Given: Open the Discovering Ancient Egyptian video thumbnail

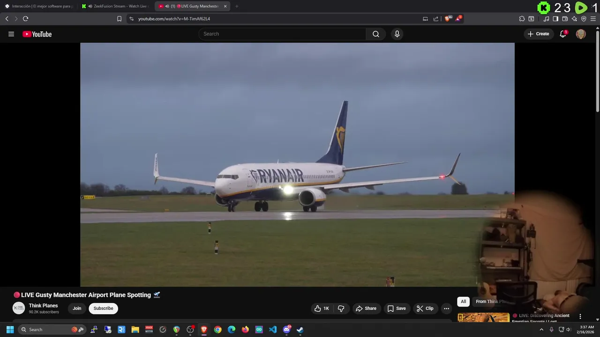Looking at the screenshot, I should coord(483,318).
